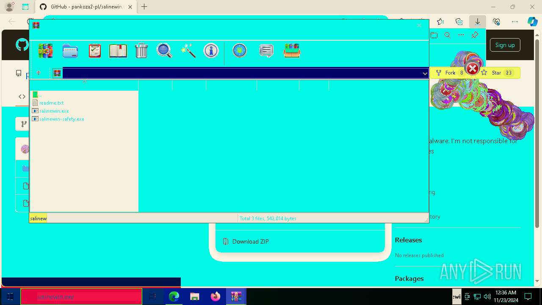This screenshot has height=305, width=542.
Task: Click the VirusScan icon in WinRAR toolbar
Action: [x=240, y=51]
